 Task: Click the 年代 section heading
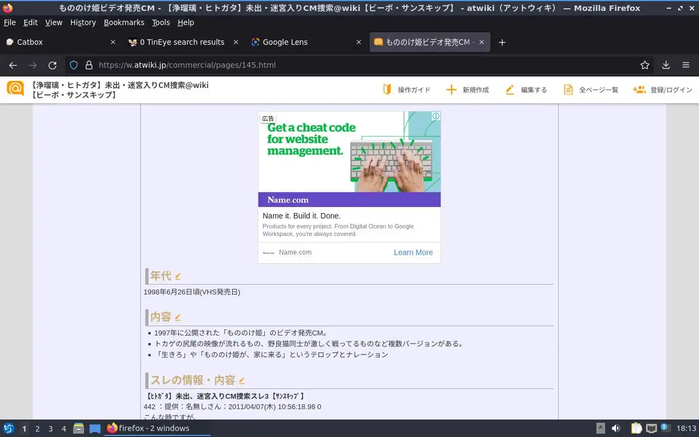point(161,276)
